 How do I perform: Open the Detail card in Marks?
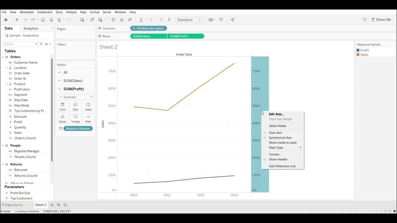click(x=63, y=119)
